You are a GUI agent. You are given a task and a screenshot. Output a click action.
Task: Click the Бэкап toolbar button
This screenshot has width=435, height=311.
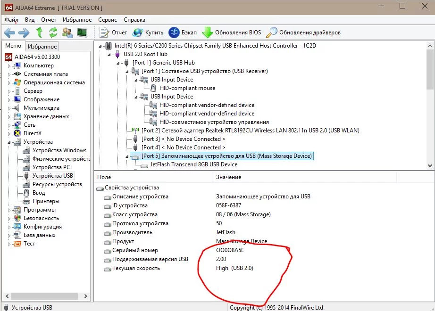pyautogui.click(x=183, y=33)
